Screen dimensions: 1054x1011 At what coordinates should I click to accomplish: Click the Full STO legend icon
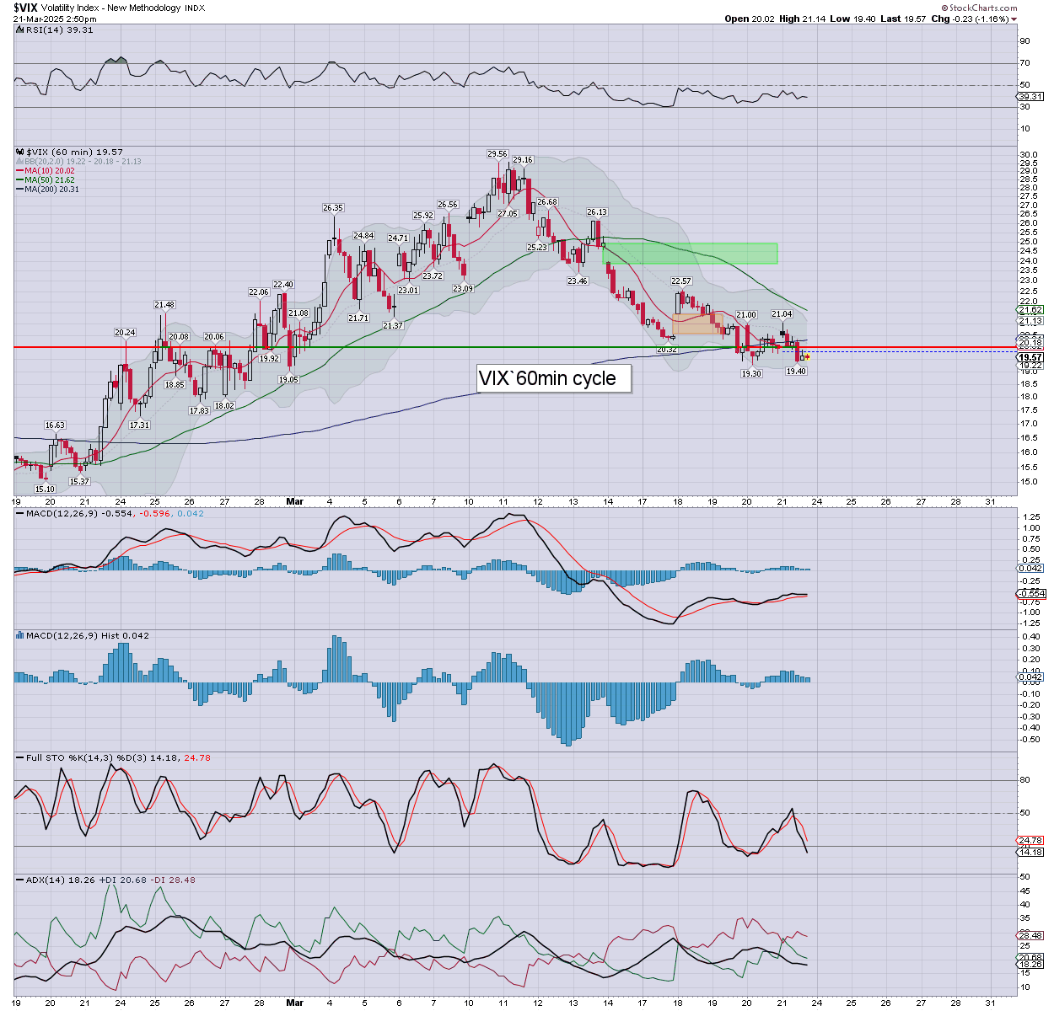[19, 758]
